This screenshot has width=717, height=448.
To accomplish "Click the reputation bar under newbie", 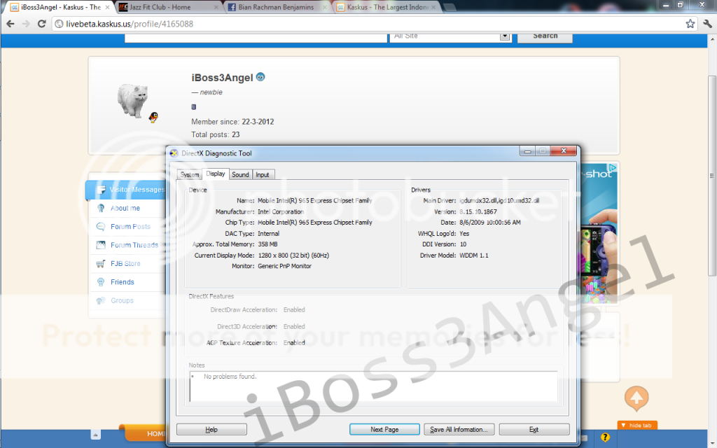I will [x=193, y=107].
